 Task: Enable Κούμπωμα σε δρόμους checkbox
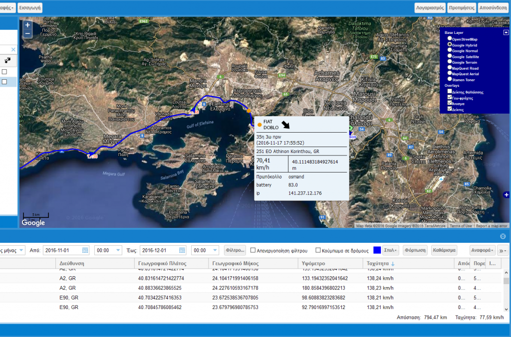pos(318,250)
